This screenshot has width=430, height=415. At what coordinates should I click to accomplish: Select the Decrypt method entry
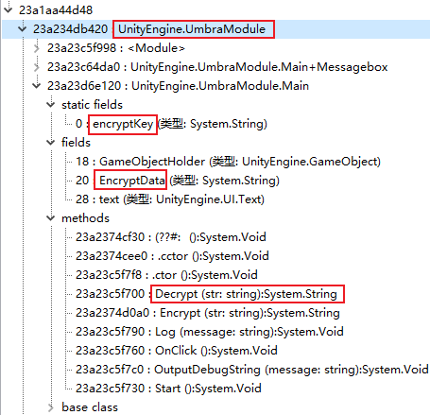tap(207, 294)
